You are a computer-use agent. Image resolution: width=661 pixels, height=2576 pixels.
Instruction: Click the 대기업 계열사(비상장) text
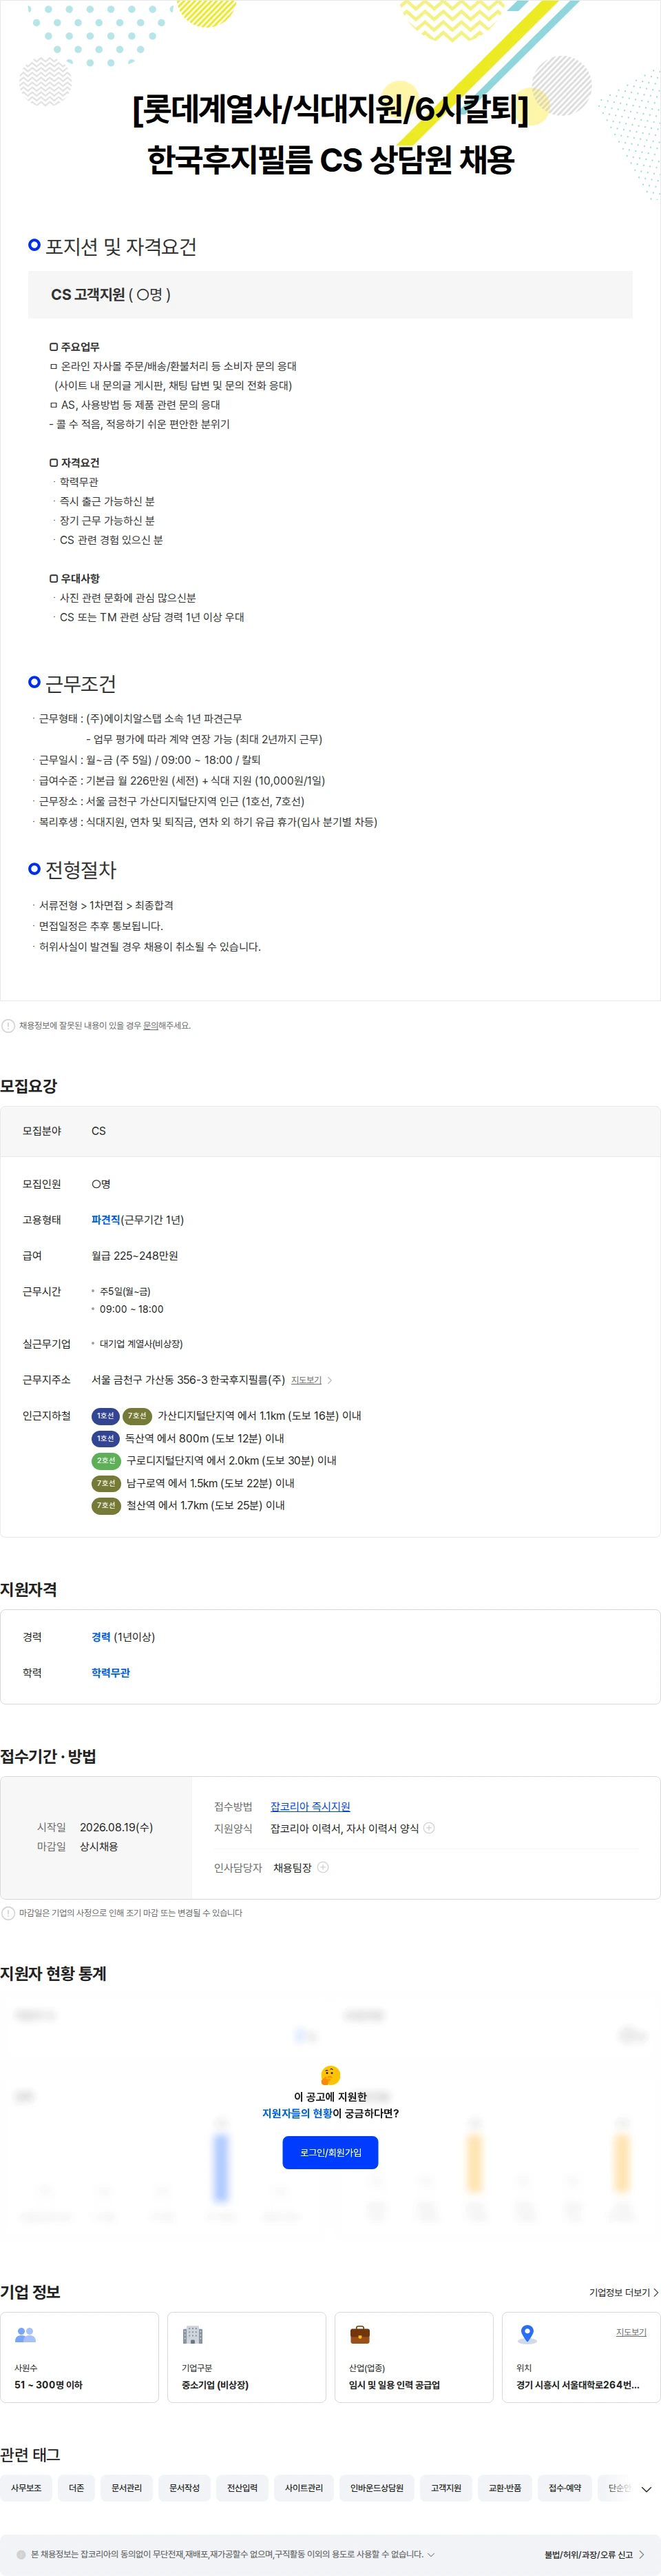pos(140,1344)
